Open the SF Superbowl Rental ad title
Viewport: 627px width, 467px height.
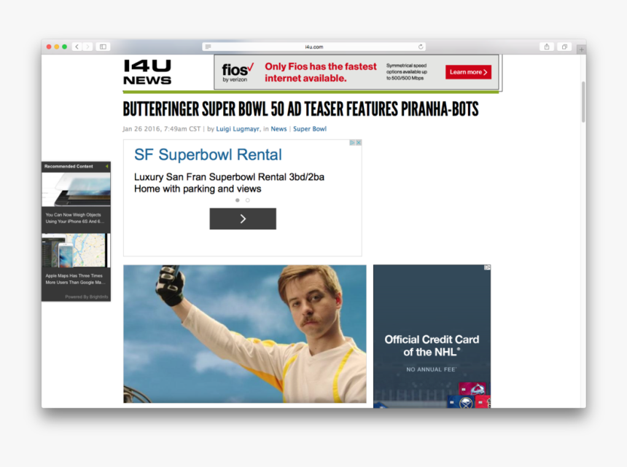coord(208,154)
